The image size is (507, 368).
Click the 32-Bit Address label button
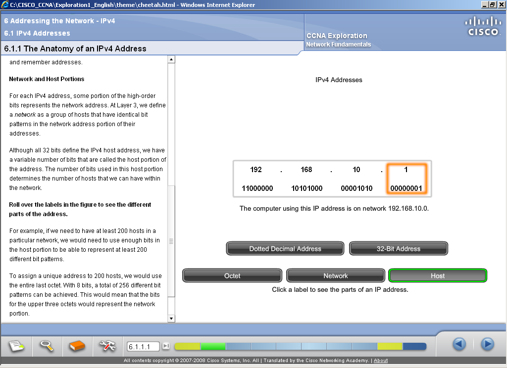tap(399, 248)
